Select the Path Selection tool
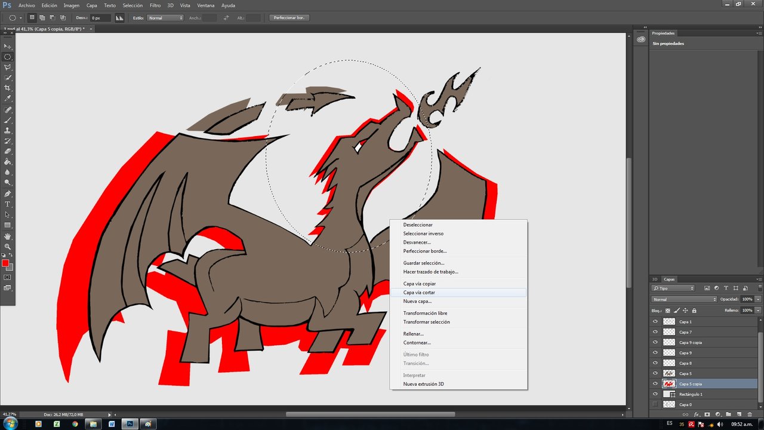 tap(8, 214)
